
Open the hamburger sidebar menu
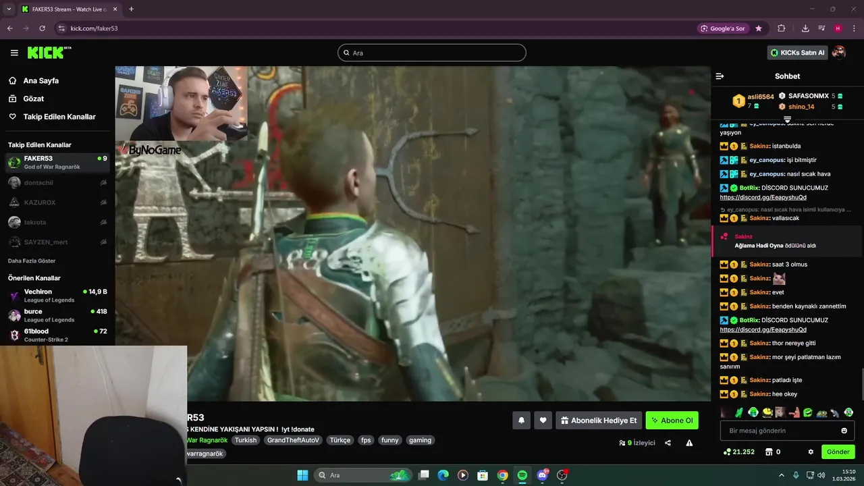(14, 53)
